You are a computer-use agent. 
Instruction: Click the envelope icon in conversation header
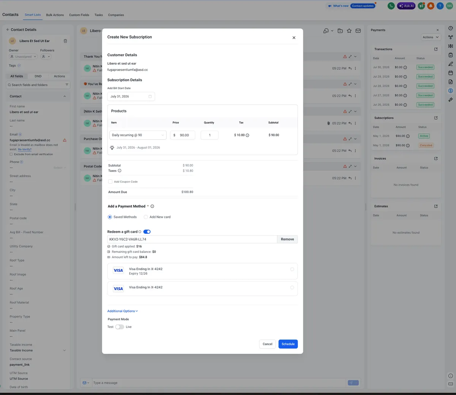[358, 31]
